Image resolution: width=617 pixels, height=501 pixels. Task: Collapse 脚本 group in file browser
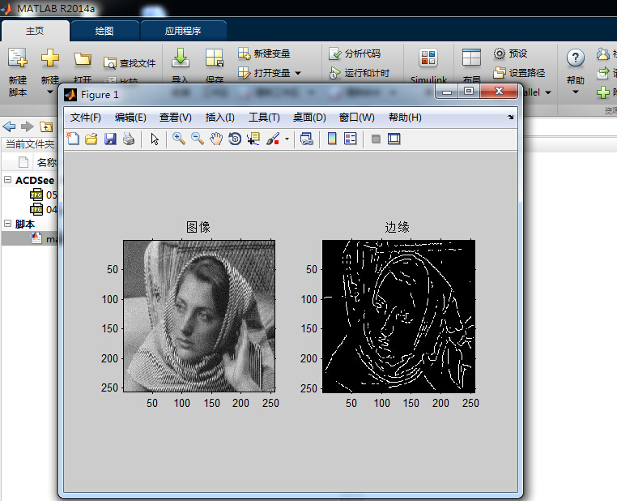[7, 223]
